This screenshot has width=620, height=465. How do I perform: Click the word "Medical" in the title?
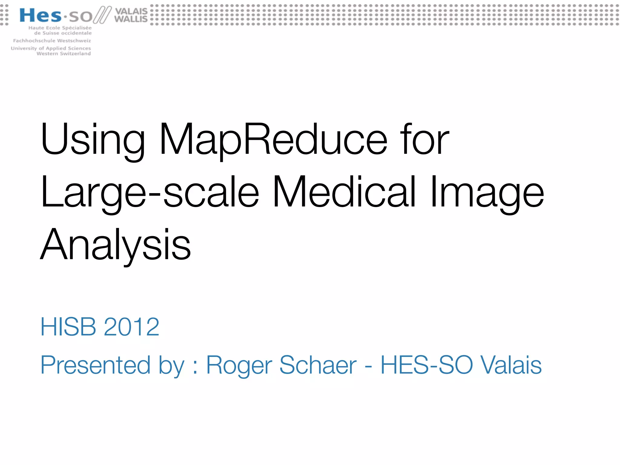pyautogui.click(x=344, y=192)
